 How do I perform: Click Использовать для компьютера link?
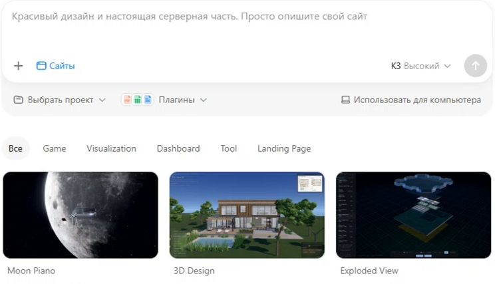click(411, 100)
